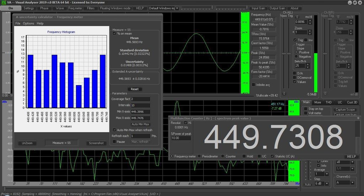Screen dimensions: 364x196
Task: Click the Screenshot button
Action: pos(96,143)
